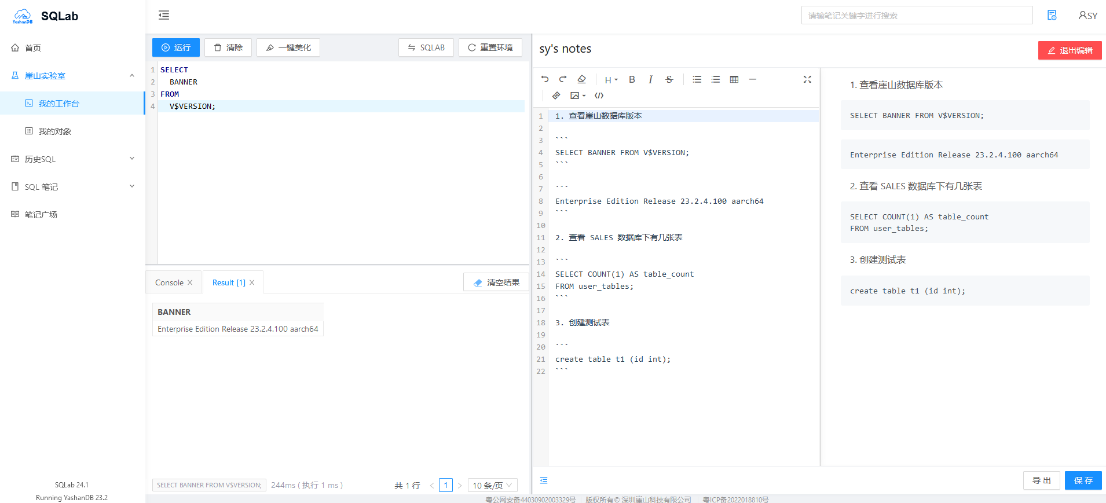Expand the SQL 笔记 menu
The width and height of the screenshot is (1106, 503).
72,187
